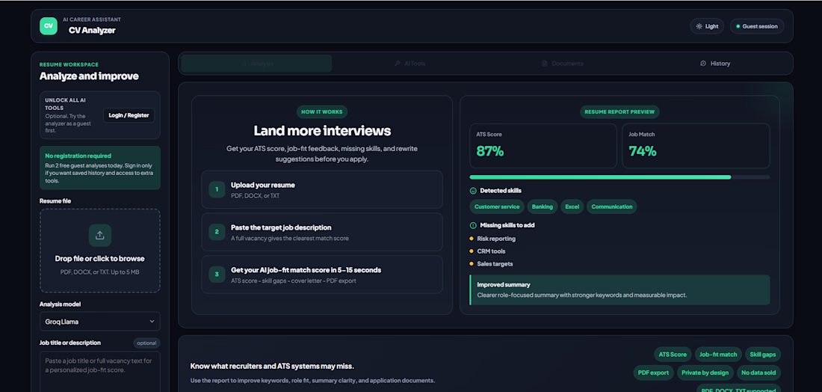Click the 'Private by design' feature pill

(705, 373)
